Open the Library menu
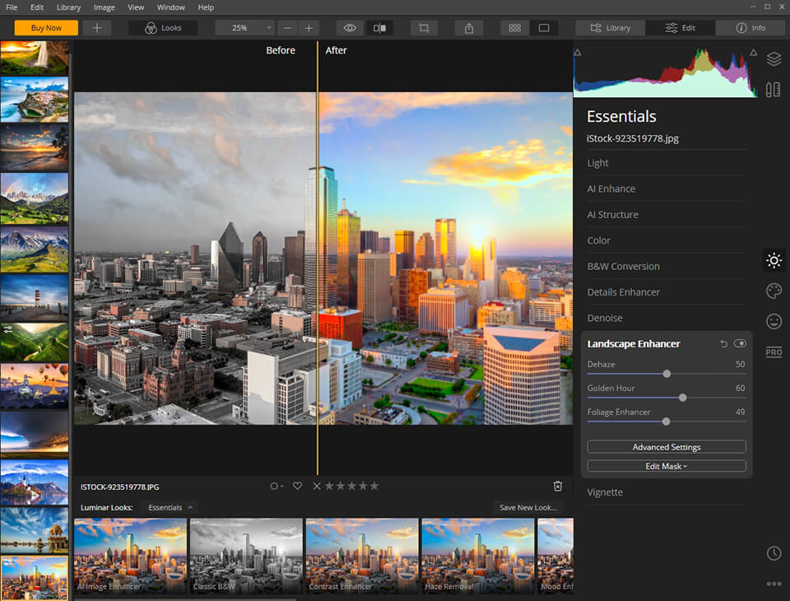This screenshot has width=790, height=601. [68, 7]
